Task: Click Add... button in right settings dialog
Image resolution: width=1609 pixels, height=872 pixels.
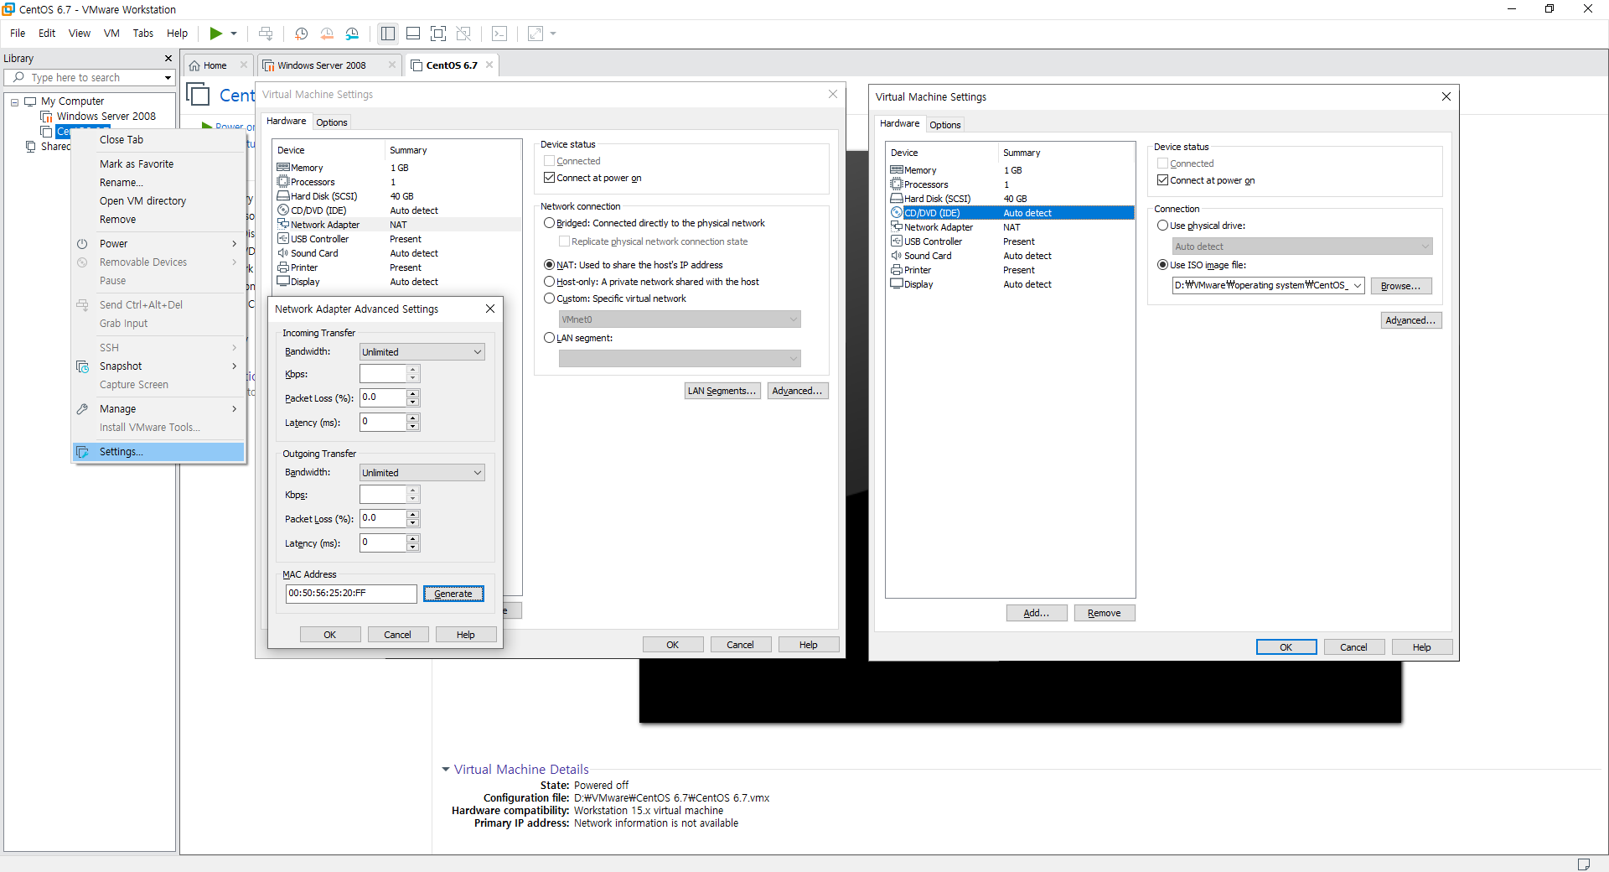Action: tap(1037, 613)
